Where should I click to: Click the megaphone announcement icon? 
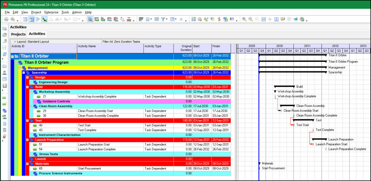tap(295, 20)
